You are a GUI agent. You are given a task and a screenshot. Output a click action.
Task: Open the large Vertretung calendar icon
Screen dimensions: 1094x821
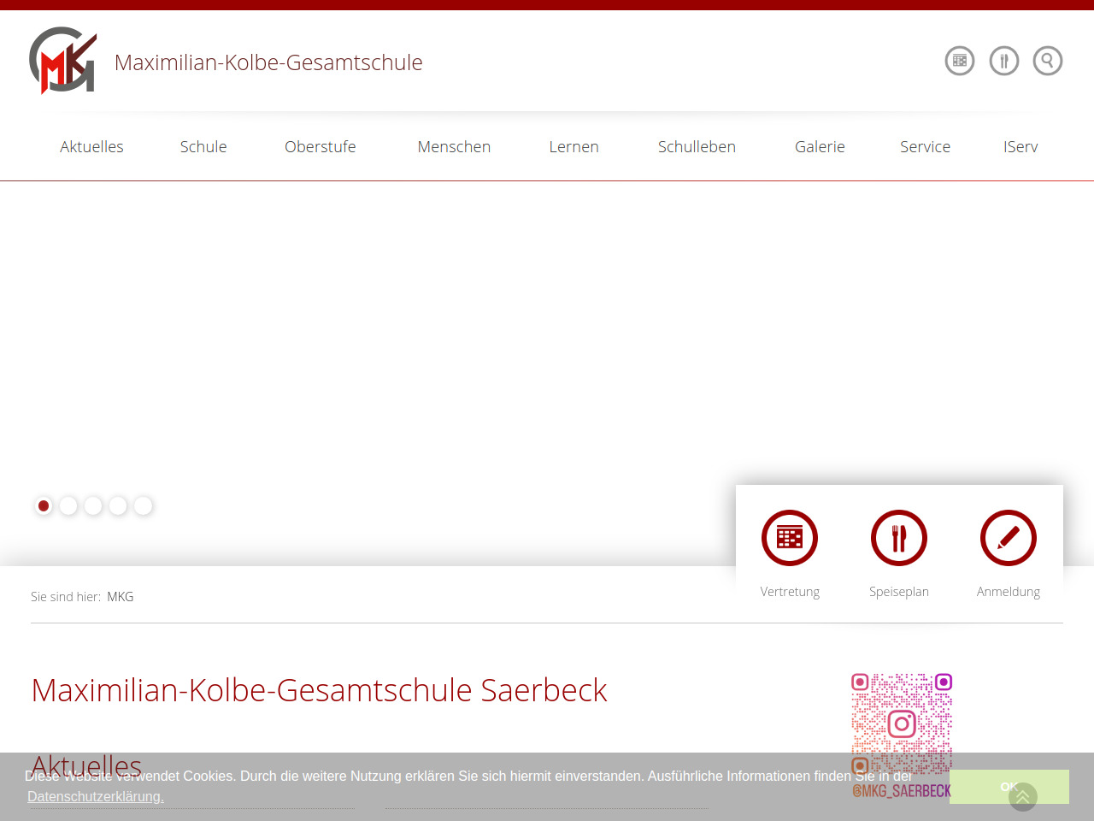point(790,538)
